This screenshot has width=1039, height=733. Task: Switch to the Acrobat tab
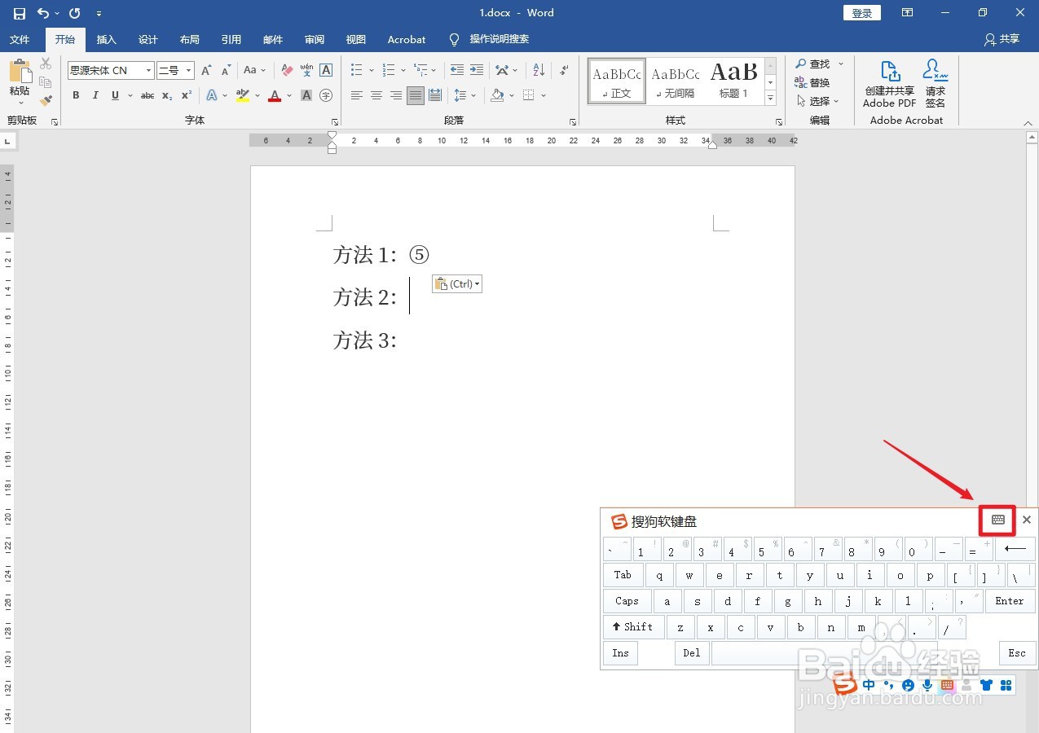[x=407, y=39]
